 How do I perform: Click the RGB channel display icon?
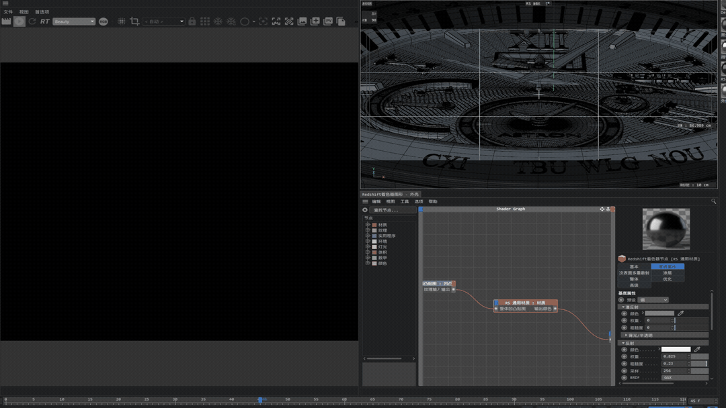click(x=104, y=21)
